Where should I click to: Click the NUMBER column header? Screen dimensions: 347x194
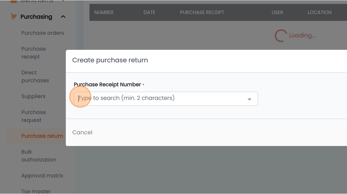coord(104,12)
